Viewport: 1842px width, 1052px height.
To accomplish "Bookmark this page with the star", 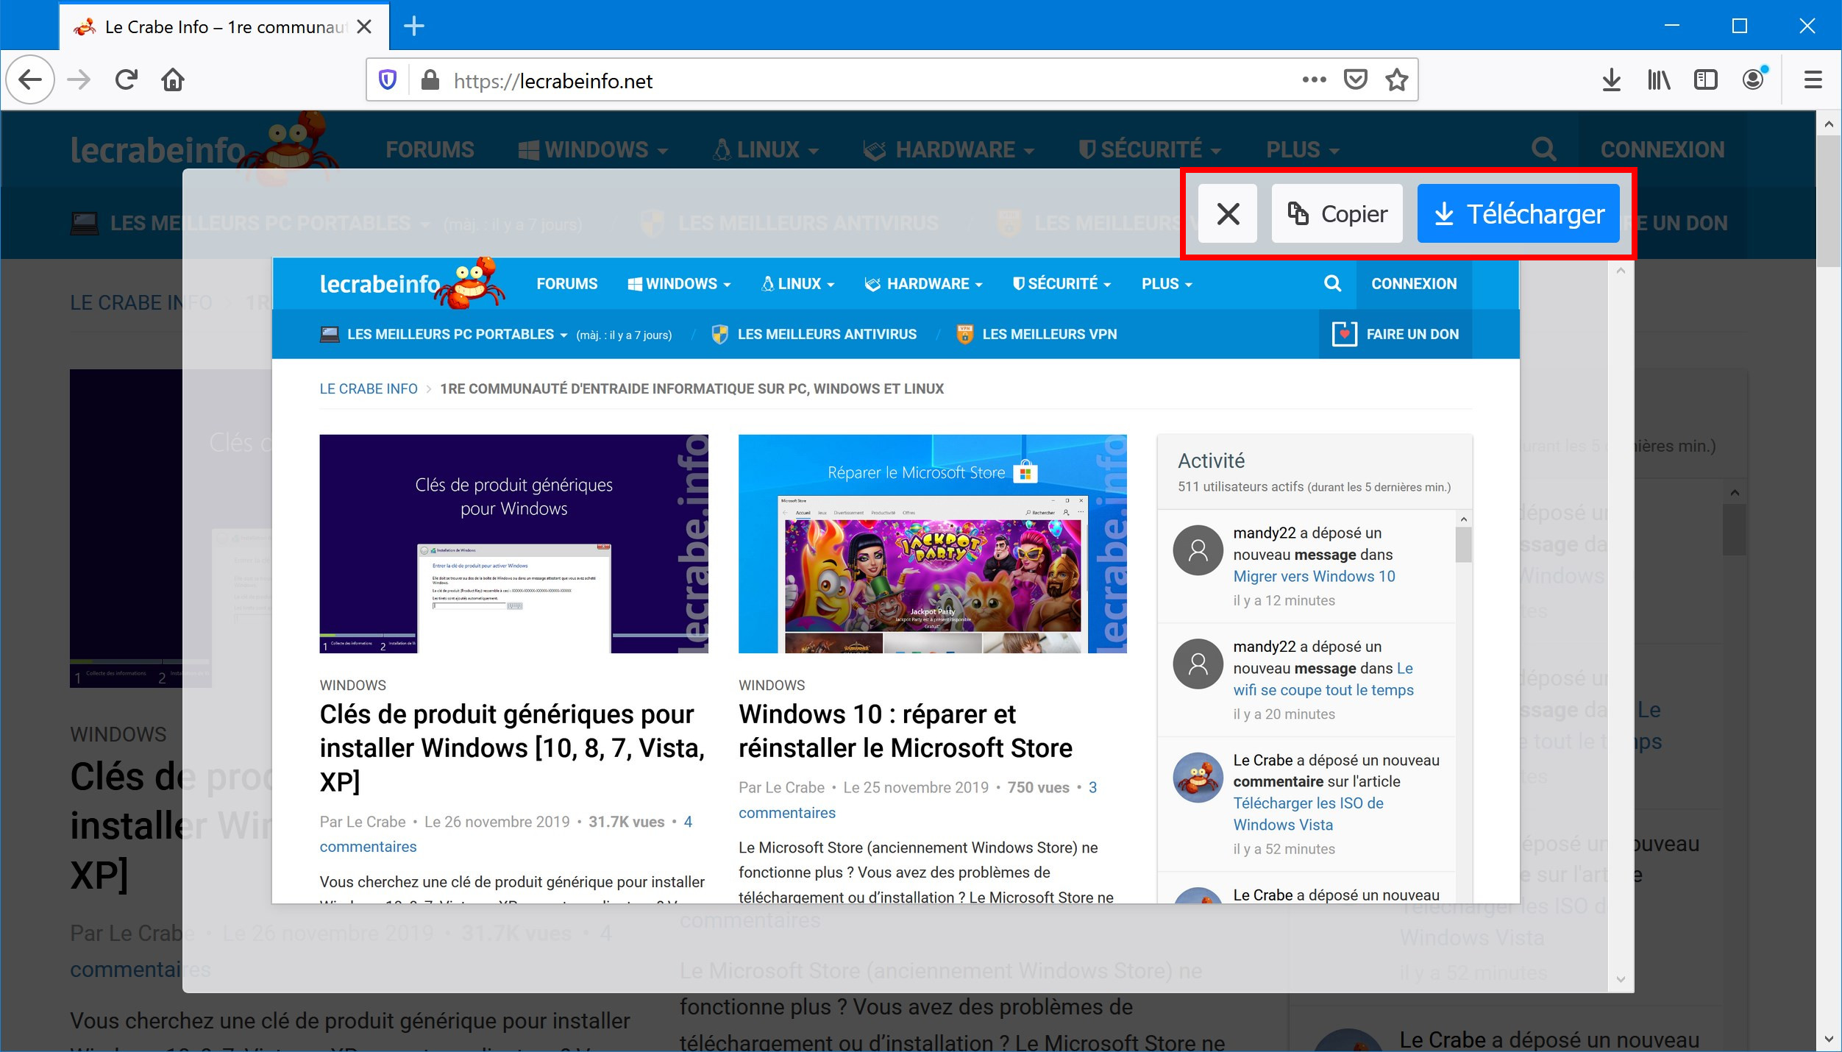I will 1396,79.
